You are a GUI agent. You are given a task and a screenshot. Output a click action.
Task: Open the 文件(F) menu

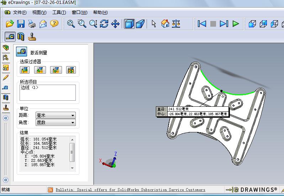click(x=20, y=12)
